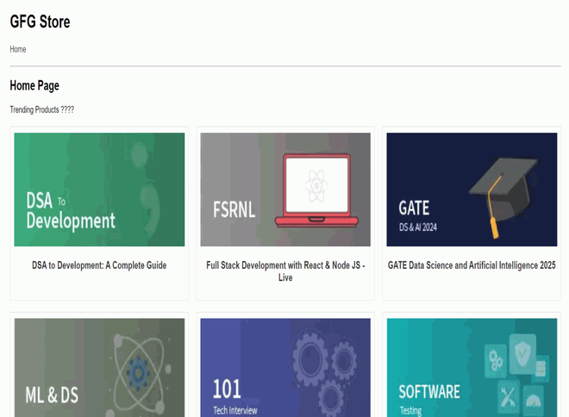The height and width of the screenshot is (417, 569).
Task: Open the 101 Tech Interview banner
Action: pos(285,368)
